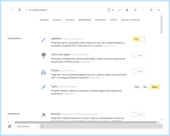Click Evernote extension title
The image size is (170, 136).
pyautogui.click(x=56, y=114)
